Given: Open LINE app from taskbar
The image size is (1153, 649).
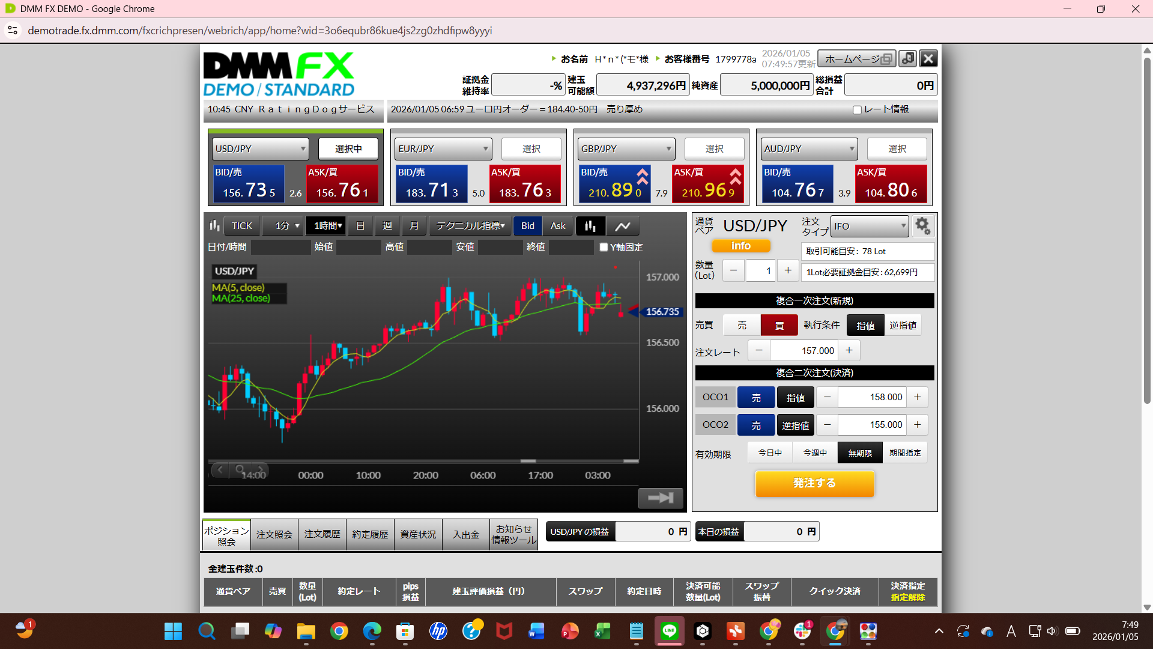Looking at the screenshot, I should (x=669, y=631).
